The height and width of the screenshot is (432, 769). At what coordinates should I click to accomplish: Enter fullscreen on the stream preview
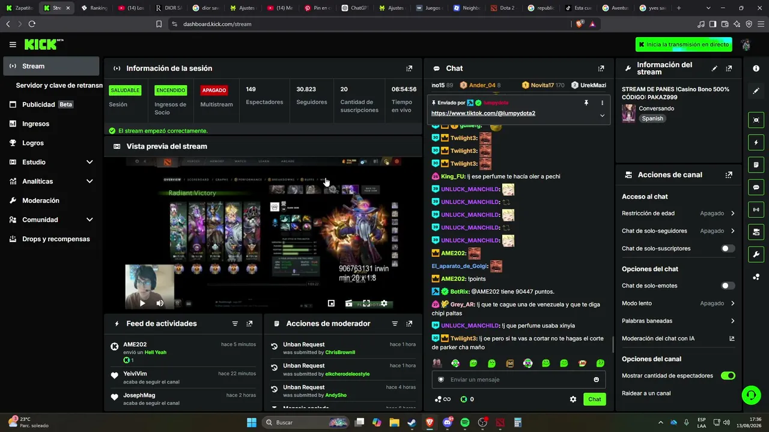(x=366, y=304)
